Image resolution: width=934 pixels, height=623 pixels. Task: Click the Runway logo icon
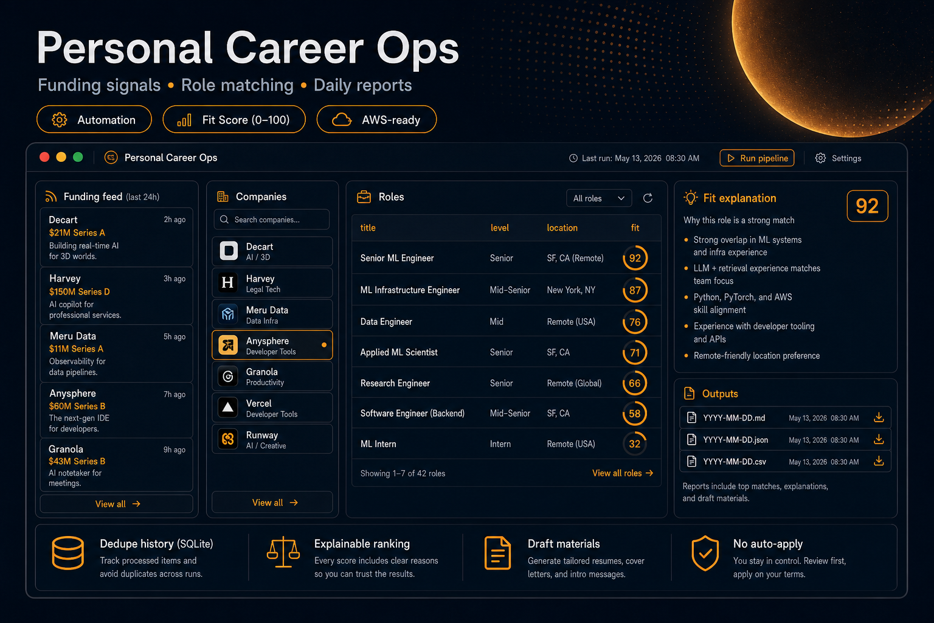point(228,439)
